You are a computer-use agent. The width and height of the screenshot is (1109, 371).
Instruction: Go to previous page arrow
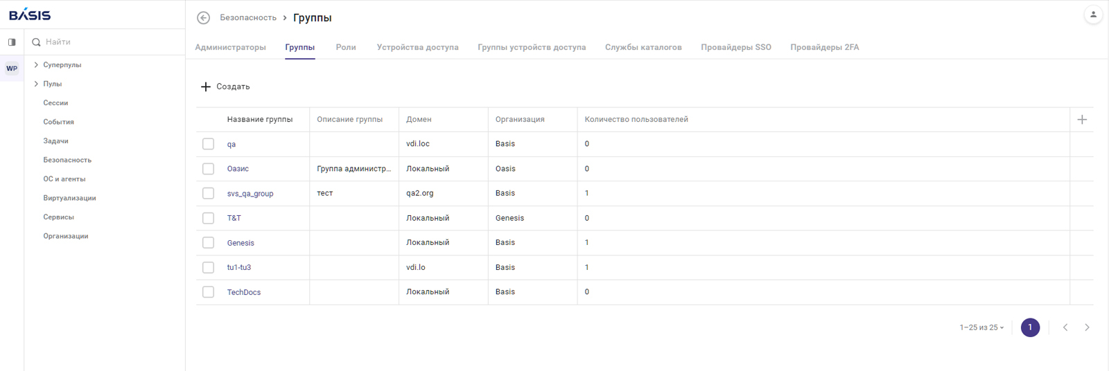point(1065,327)
